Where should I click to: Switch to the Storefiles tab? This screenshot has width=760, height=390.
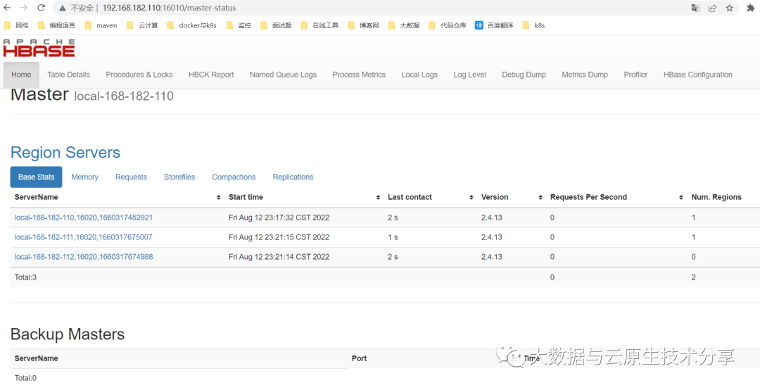pyautogui.click(x=179, y=177)
